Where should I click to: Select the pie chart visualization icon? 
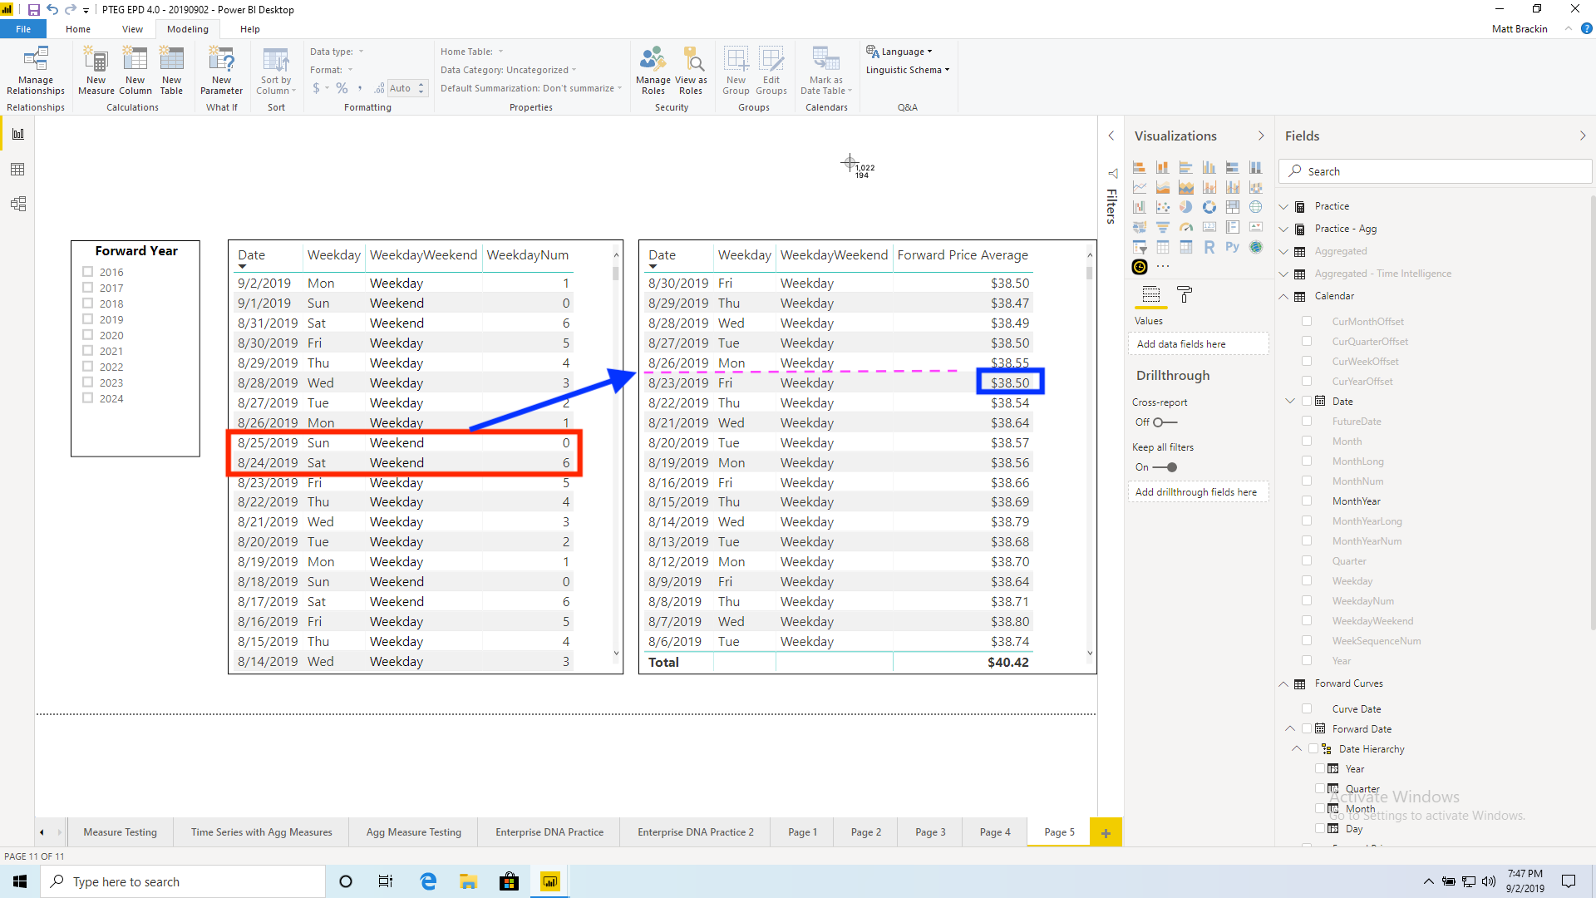pyautogui.click(x=1186, y=207)
